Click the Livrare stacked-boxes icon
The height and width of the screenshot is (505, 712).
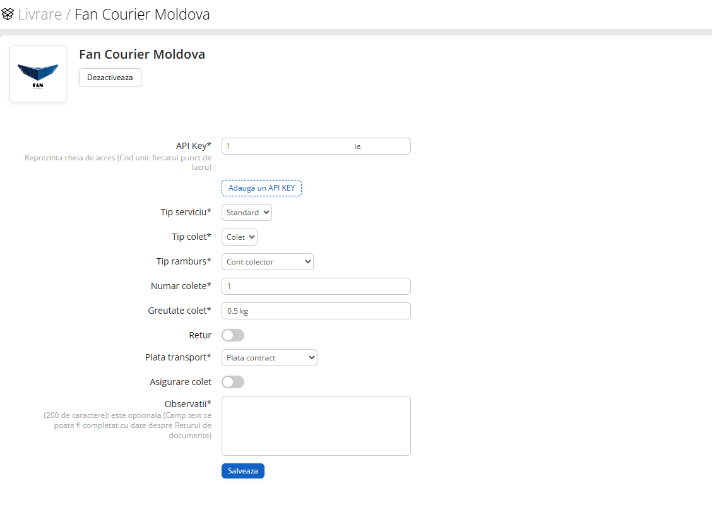pyautogui.click(x=8, y=14)
